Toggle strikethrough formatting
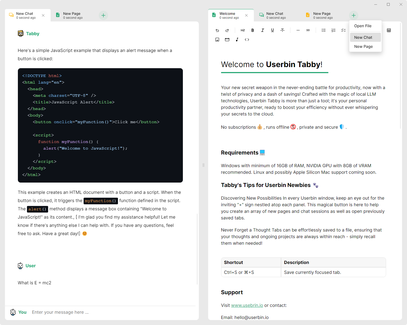The width and height of the screenshot is (407, 325). point(282,30)
